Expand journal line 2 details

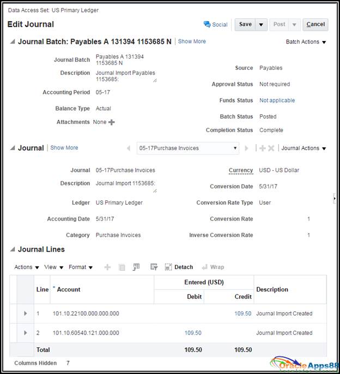pyautogui.click(x=26, y=333)
